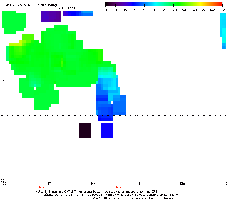Viewport: 228px width, 200px height.
Task: Click the near-black data square below 34N
Action: [x=85, y=130]
